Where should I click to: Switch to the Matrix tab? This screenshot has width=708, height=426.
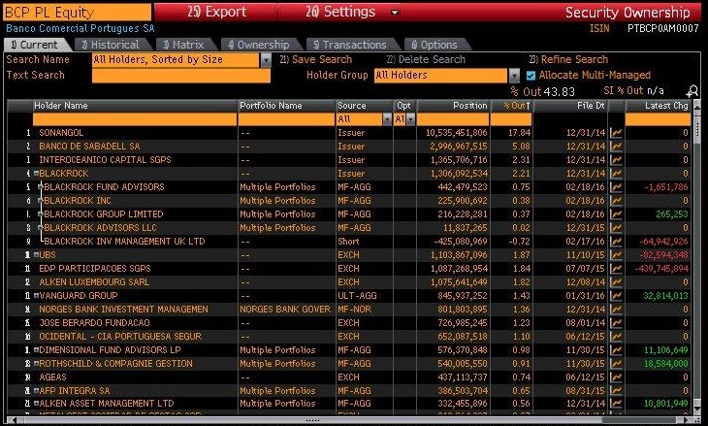pyautogui.click(x=184, y=45)
